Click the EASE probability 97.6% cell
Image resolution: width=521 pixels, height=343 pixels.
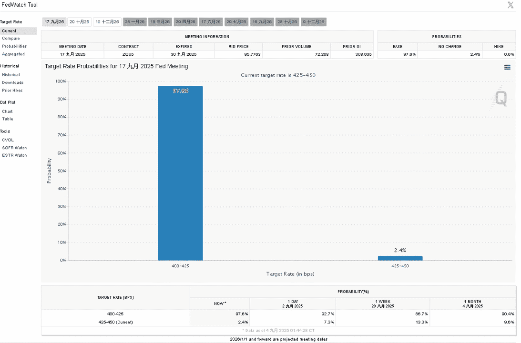point(398,54)
